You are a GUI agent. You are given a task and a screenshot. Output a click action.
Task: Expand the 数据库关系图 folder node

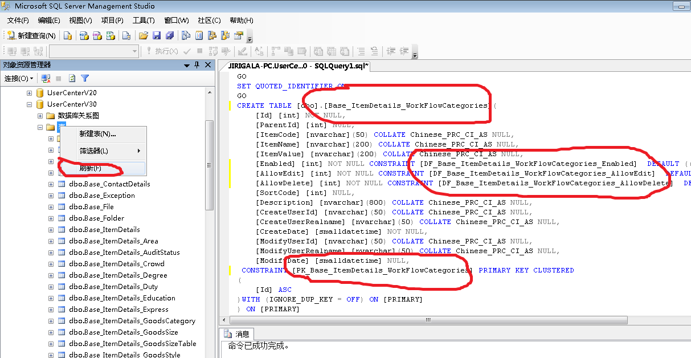point(40,116)
